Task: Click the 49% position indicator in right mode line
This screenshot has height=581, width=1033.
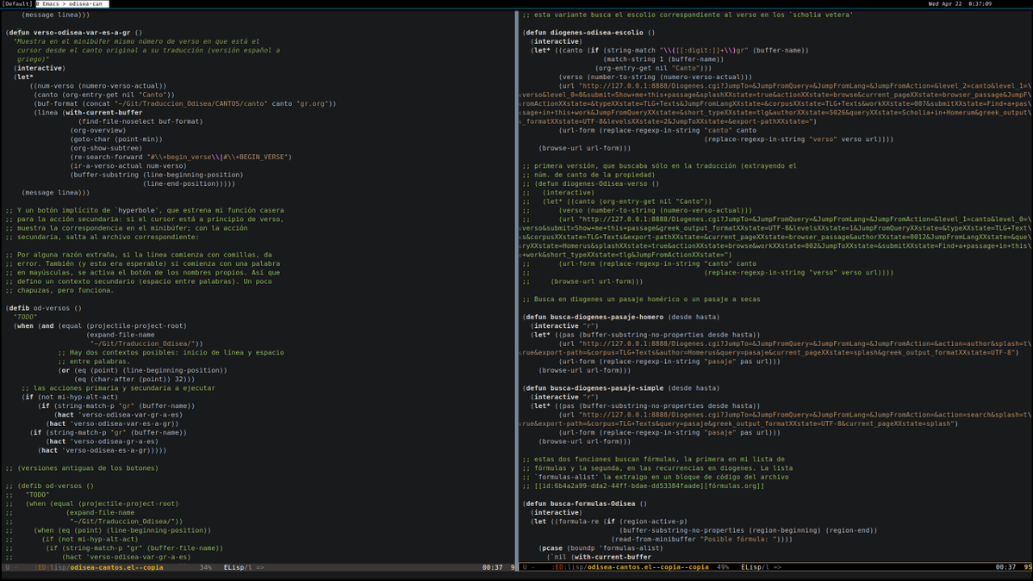Action: click(x=723, y=567)
